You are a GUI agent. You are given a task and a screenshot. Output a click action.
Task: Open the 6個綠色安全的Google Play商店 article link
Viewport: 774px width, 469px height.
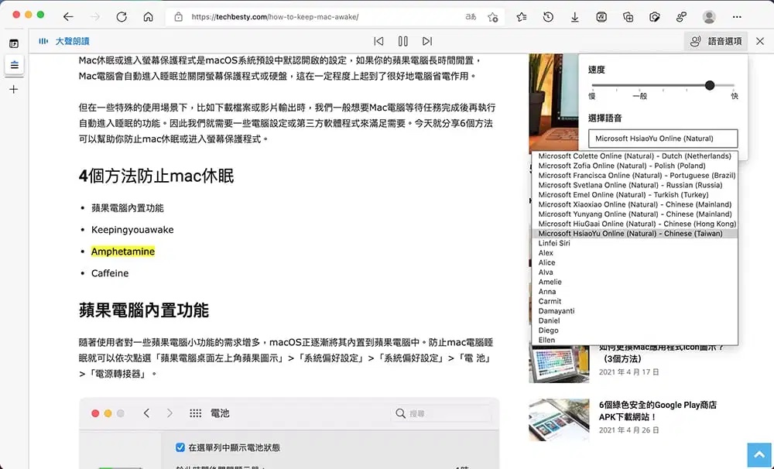(x=657, y=411)
